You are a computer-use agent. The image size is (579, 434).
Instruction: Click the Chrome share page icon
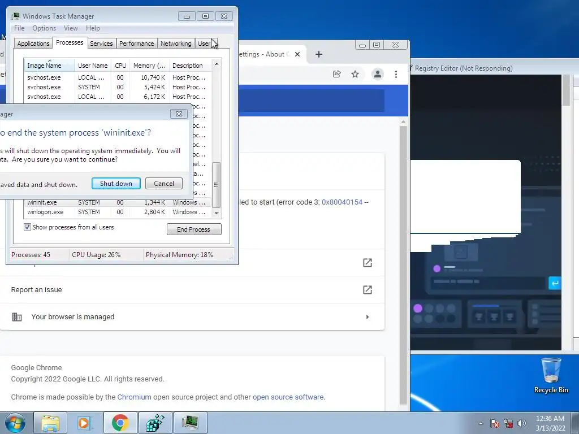tap(336, 74)
